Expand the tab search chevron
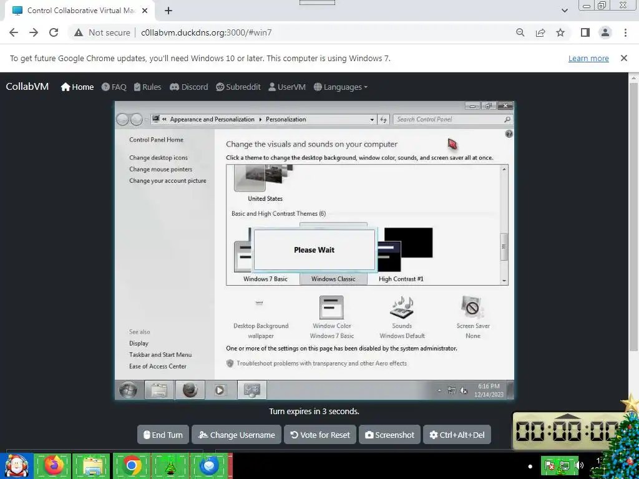The image size is (639, 479). pos(564,11)
